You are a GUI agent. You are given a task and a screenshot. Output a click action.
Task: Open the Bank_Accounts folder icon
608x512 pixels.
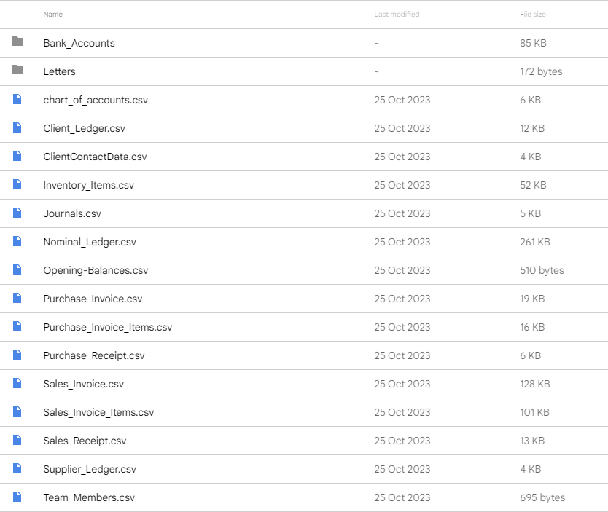point(17,41)
